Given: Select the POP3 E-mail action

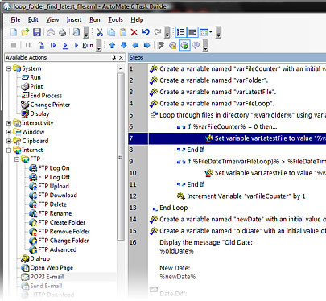Looking at the screenshot, I should click(43, 277).
